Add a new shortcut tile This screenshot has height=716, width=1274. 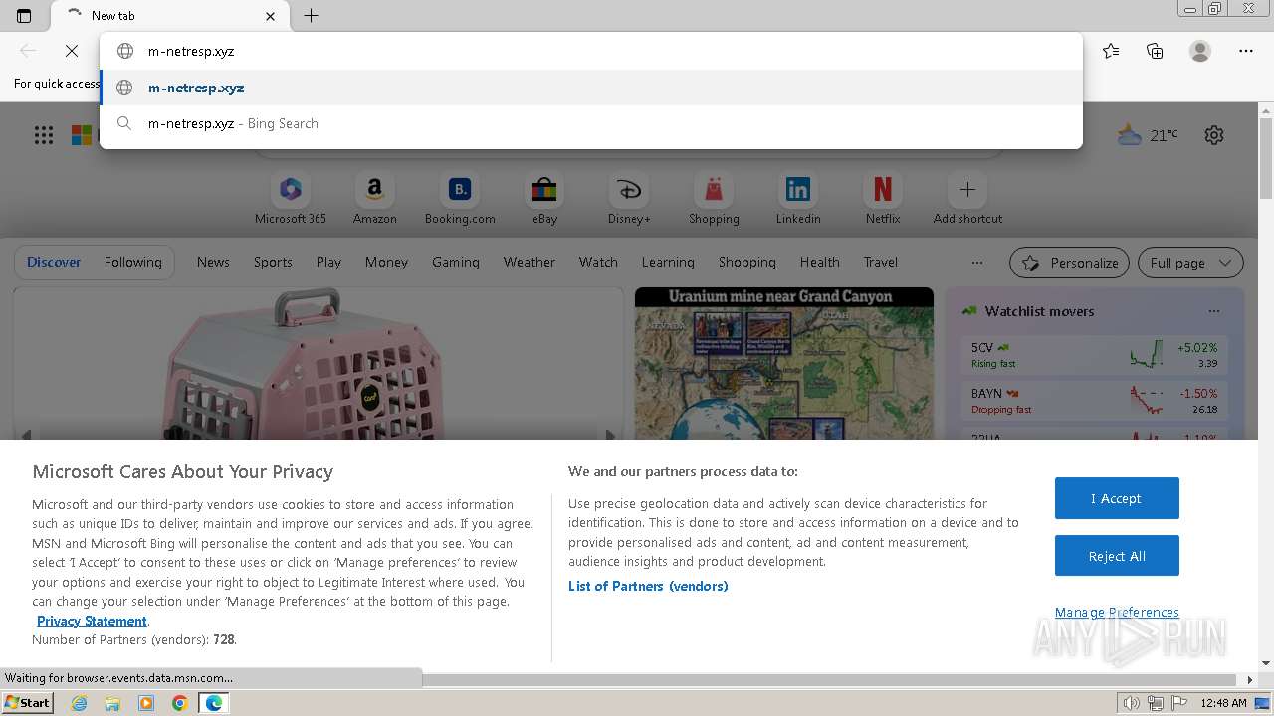click(x=967, y=199)
